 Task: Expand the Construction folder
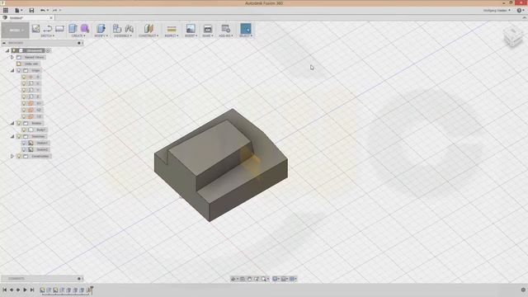coord(12,156)
